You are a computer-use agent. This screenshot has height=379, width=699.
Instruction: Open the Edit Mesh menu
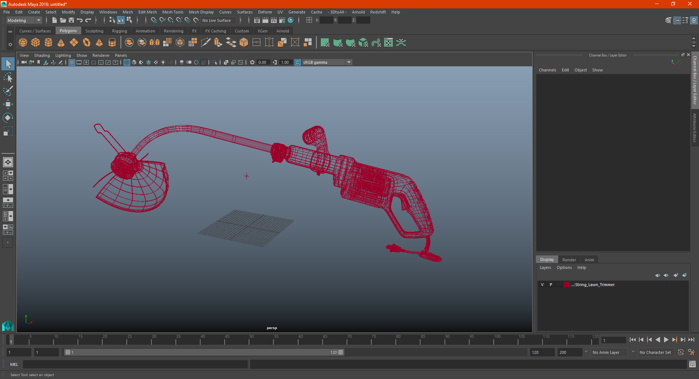click(147, 12)
